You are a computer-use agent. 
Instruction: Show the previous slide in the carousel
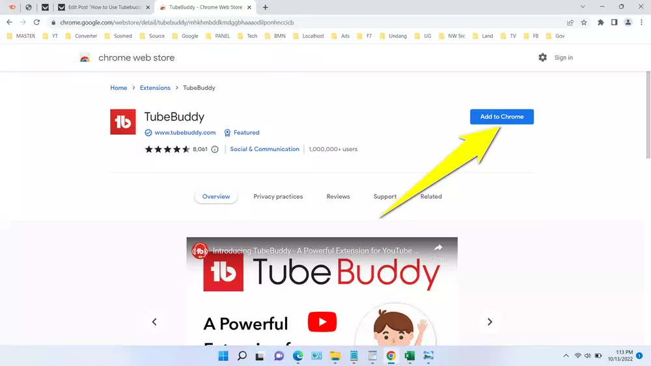[x=154, y=322]
